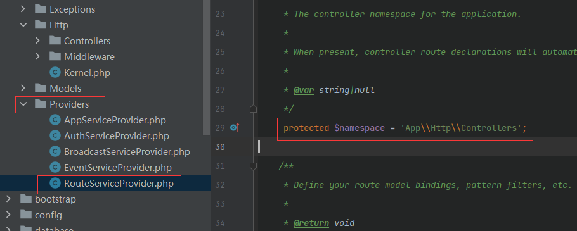Open AuthServiceProvider.php
577x231 pixels.
(117, 136)
